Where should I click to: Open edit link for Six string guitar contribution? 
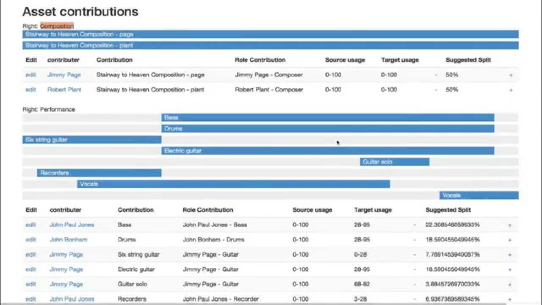(31, 254)
